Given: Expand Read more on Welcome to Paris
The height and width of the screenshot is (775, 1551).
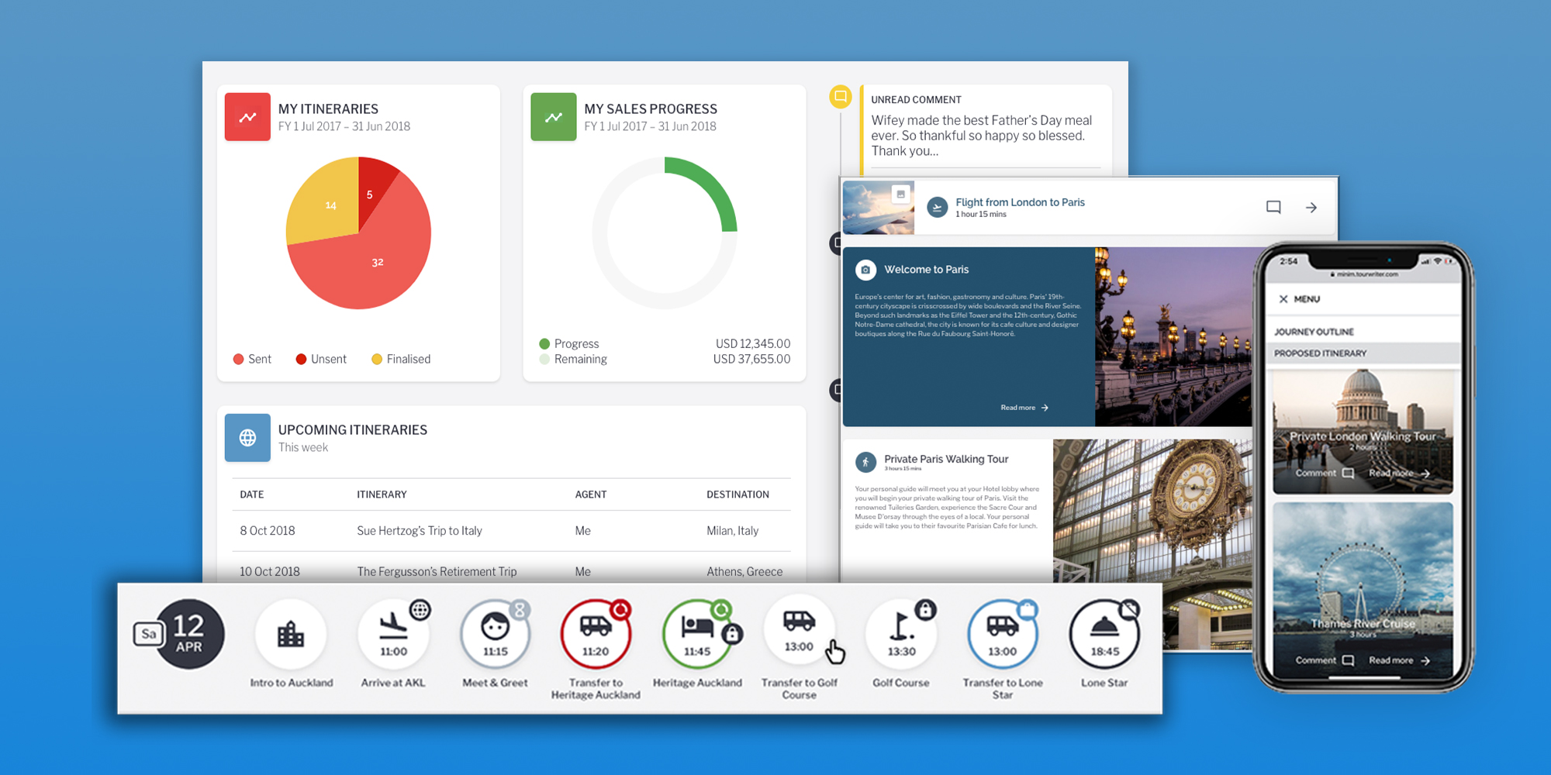Looking at the screenshot, I should click(x=1024, y=408).
